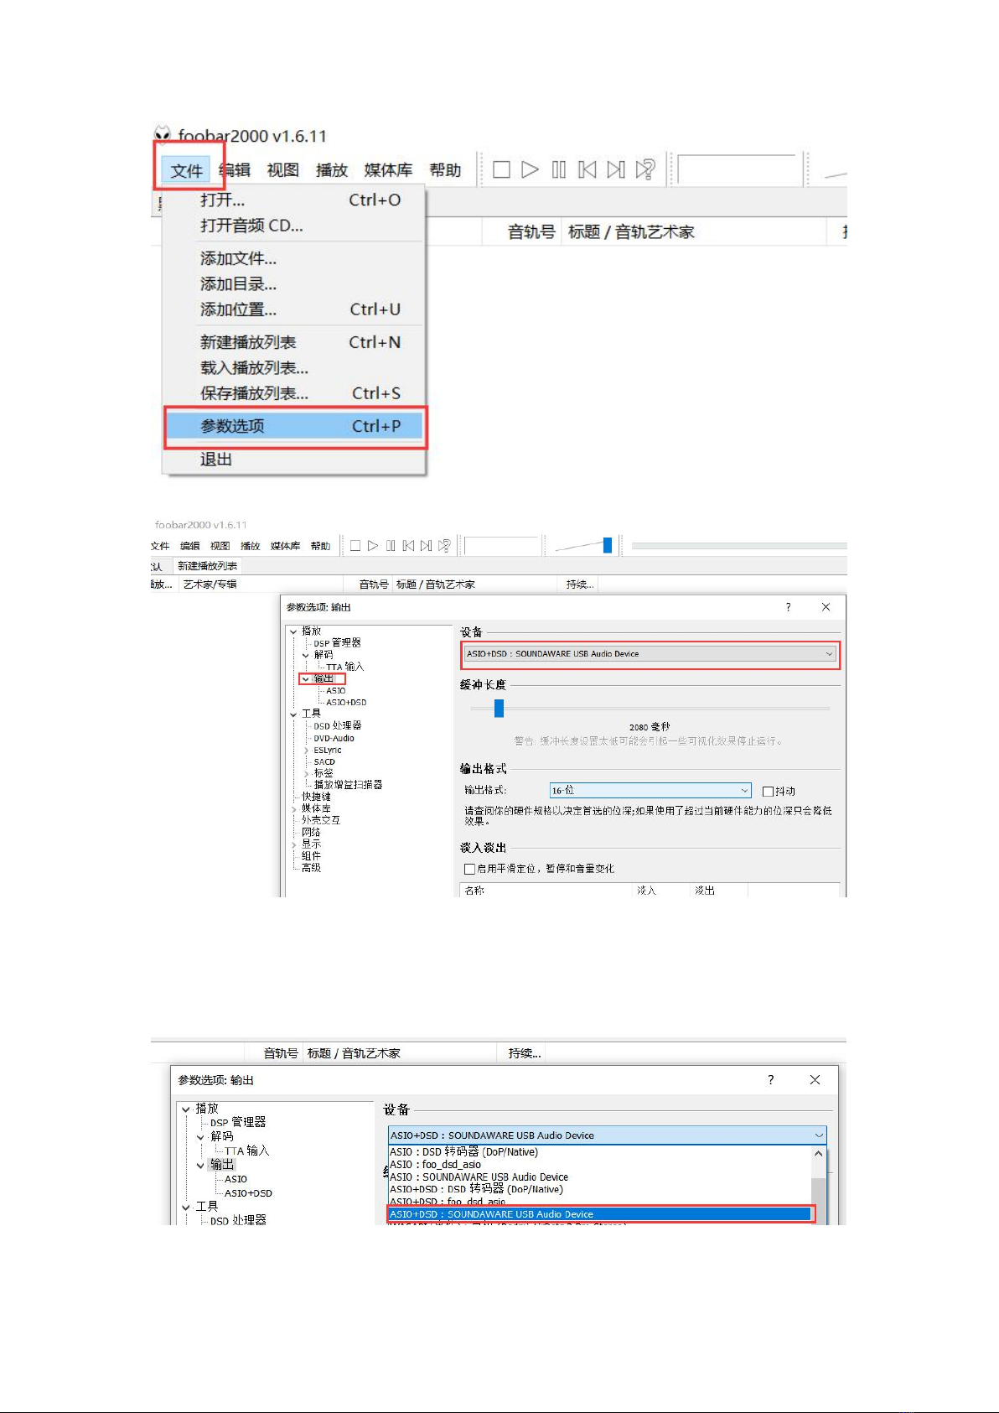Open the large 视图 menu next to 编辑
Screen dimensions: 999x1413
tap(283, 170)
